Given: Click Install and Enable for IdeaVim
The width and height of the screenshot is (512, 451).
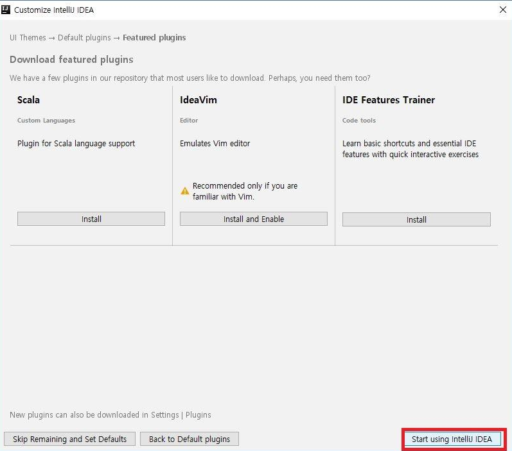Looking at the screenshot, I should pos(253,219).
